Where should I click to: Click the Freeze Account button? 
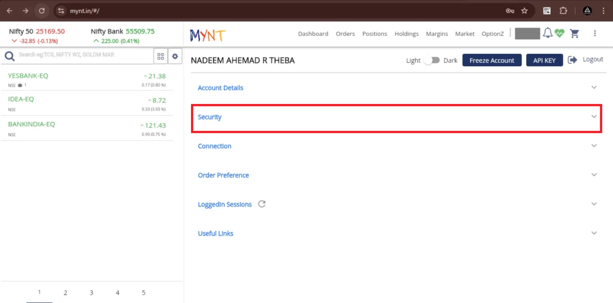click(x=491, y=60)
